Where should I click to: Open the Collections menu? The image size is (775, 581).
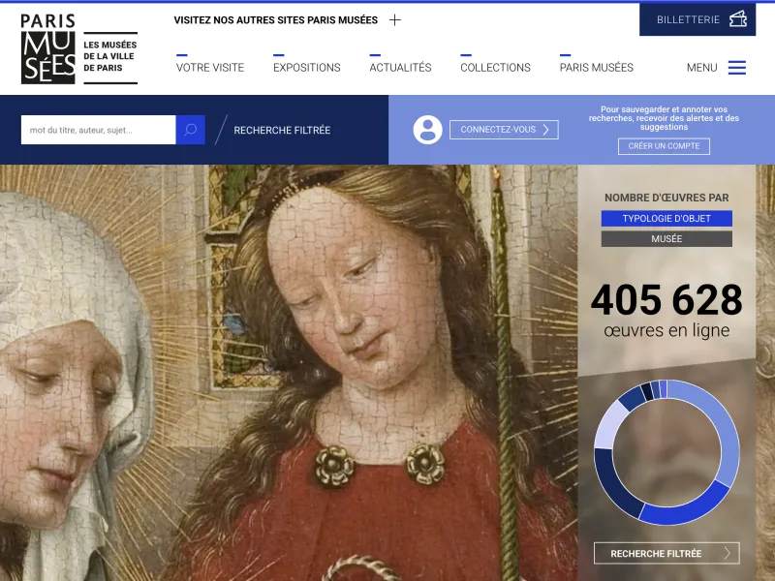[495, 68]
